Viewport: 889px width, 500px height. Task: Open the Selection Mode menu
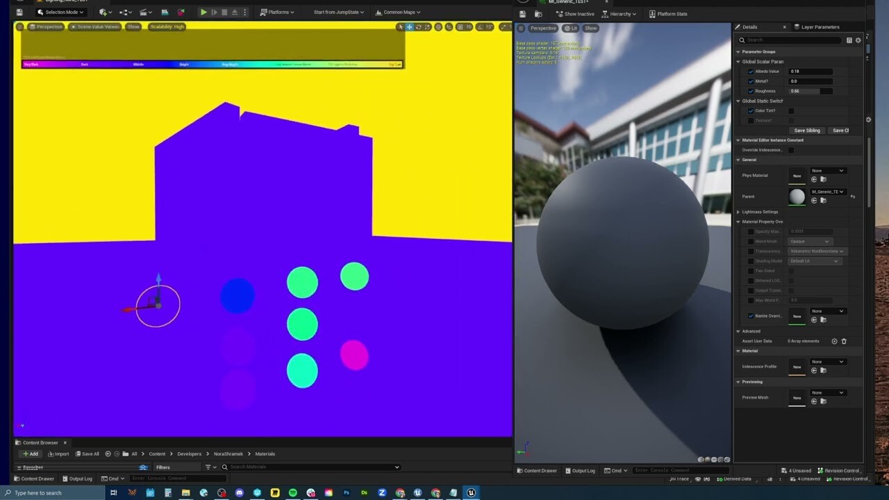[59, 12]
